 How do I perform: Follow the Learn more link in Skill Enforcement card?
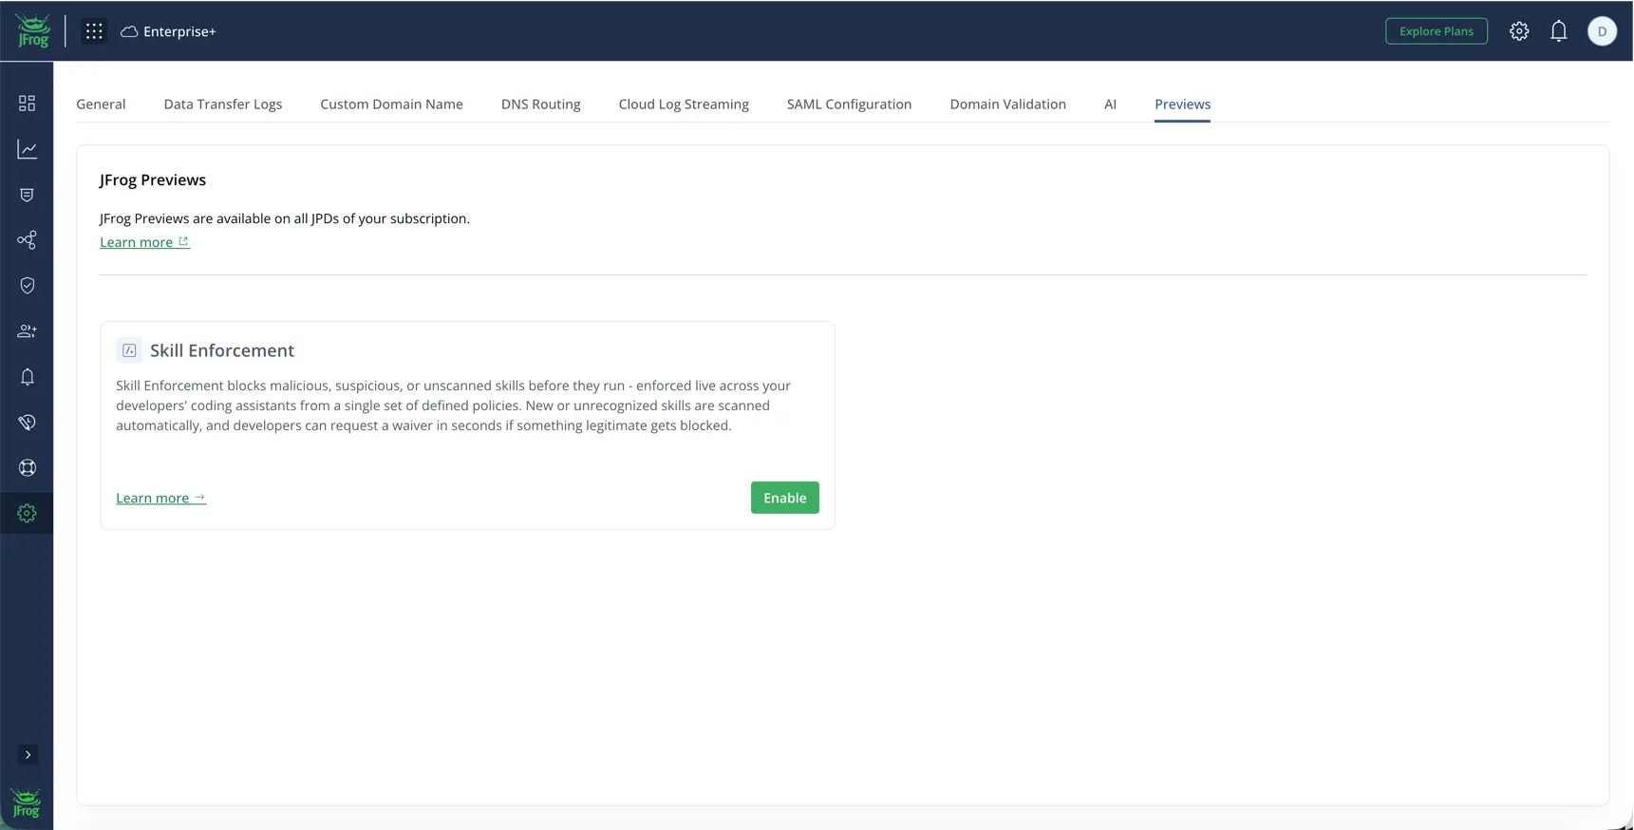[x=161, y=498]
